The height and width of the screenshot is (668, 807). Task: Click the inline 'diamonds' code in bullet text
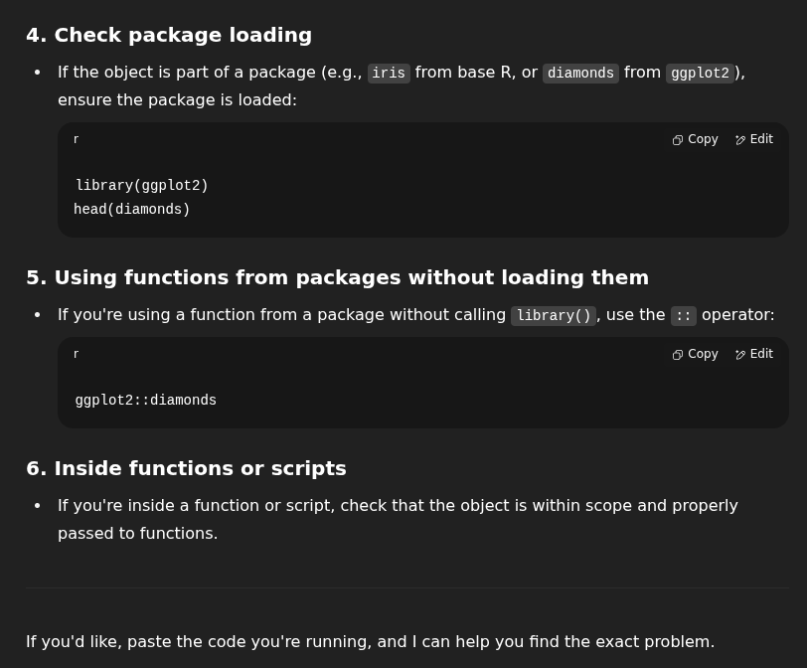pos(580,74)
